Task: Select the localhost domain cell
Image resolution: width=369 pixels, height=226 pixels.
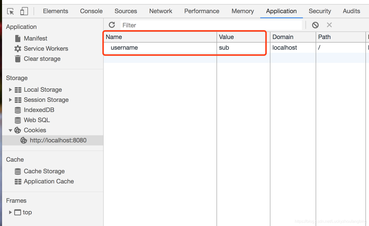Action: pyautogui.click(x=293, y=48)
